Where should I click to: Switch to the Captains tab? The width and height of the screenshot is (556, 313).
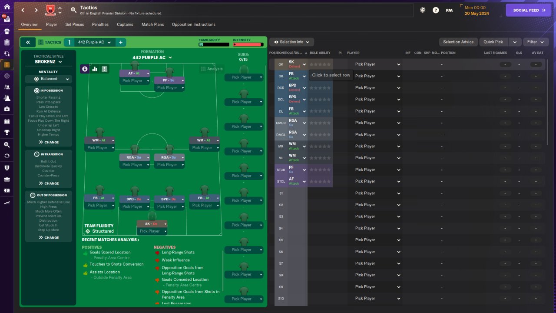[x=125, y=24]
